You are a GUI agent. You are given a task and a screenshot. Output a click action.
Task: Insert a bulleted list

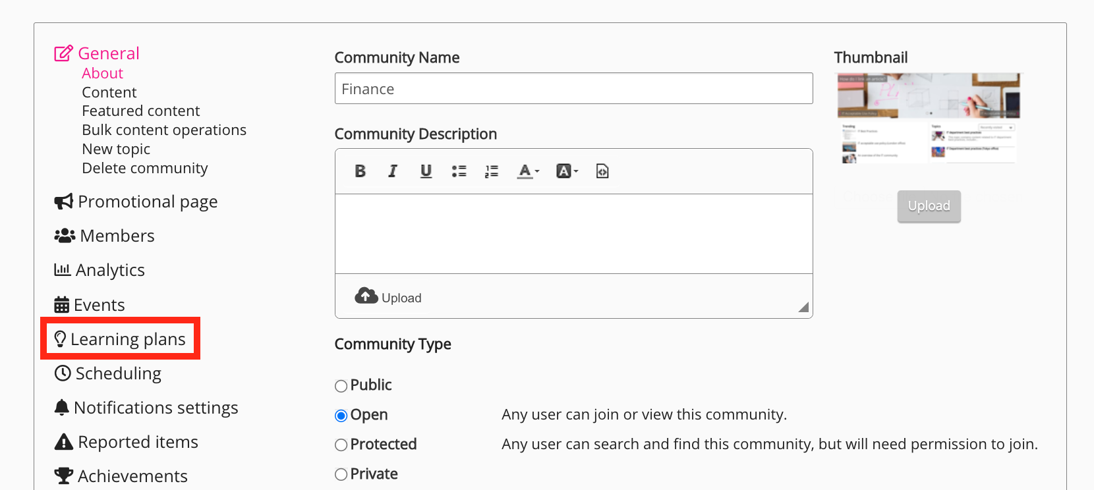[459, 171]
